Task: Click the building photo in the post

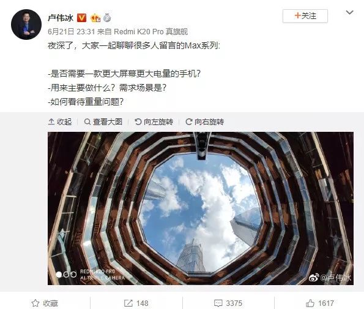Action: 201,208
